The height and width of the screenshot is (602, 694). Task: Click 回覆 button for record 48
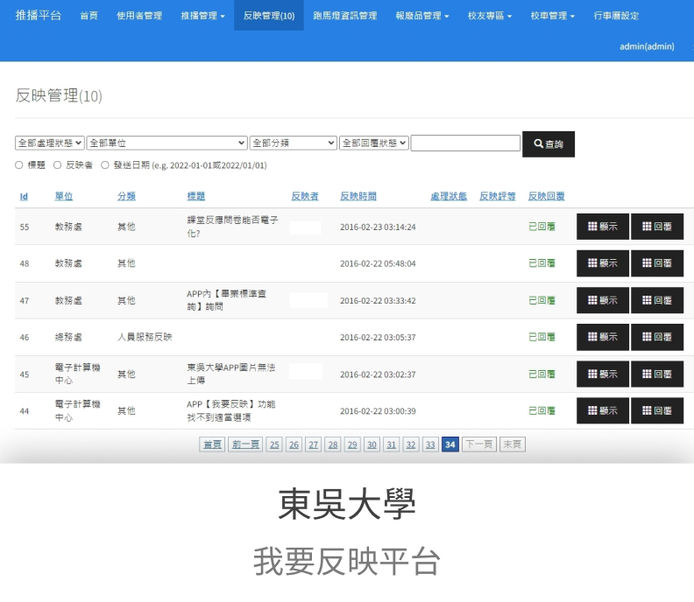click(x=657, y=263)
